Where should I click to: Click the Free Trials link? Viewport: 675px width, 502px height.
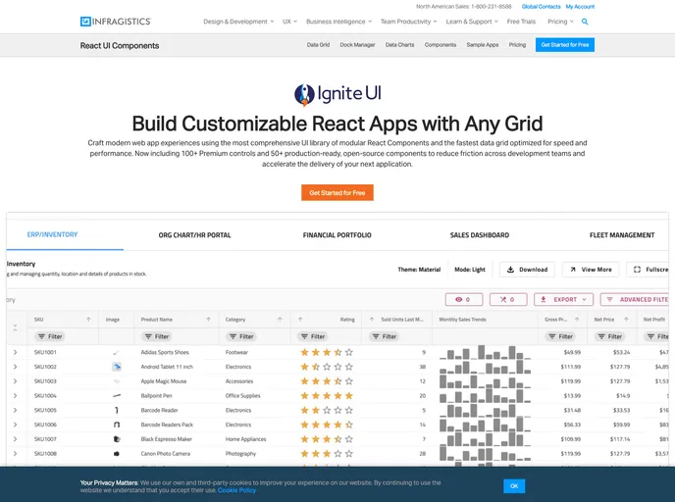click(521, 22)
